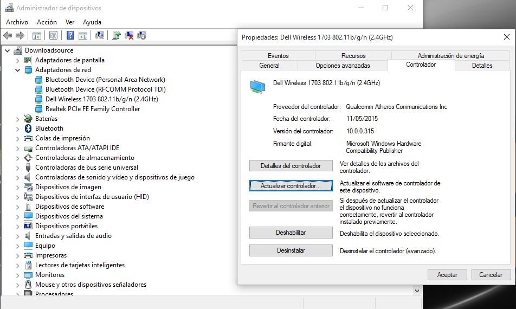Click Dispositivos de imagen camera icon
The height and width of the screenshot is (309, 516).
click(x=28, y=187)
